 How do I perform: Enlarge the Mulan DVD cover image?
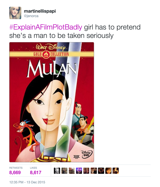point(52,102)
